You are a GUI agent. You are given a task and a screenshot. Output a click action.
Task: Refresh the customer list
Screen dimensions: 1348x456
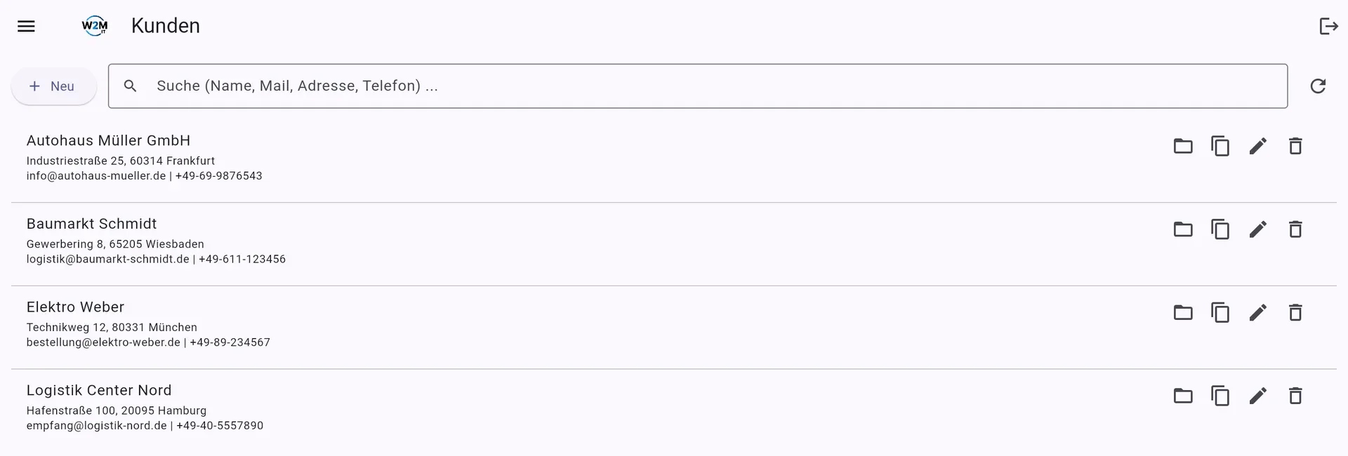pos(1318,86)
